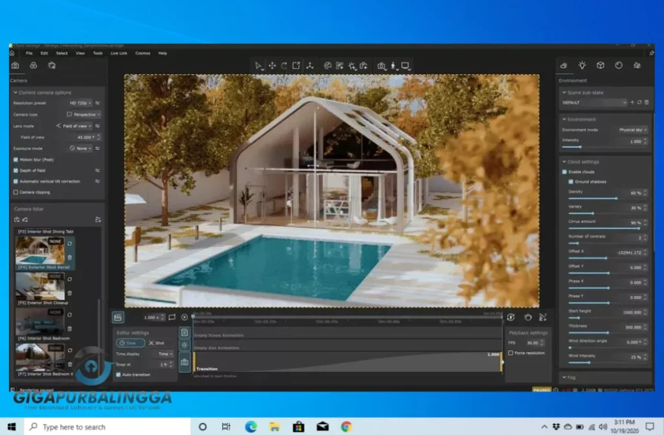Screen dimensions: 664x435
Task: Select the arrow selection tool
Action: point(259,65)
